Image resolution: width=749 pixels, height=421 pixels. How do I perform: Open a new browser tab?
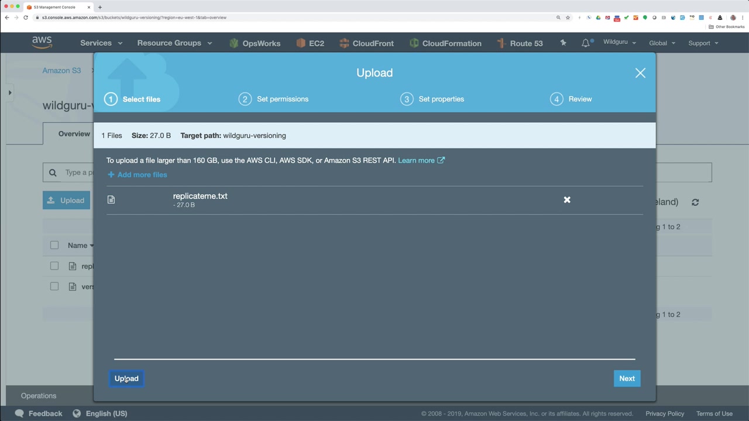100,7
